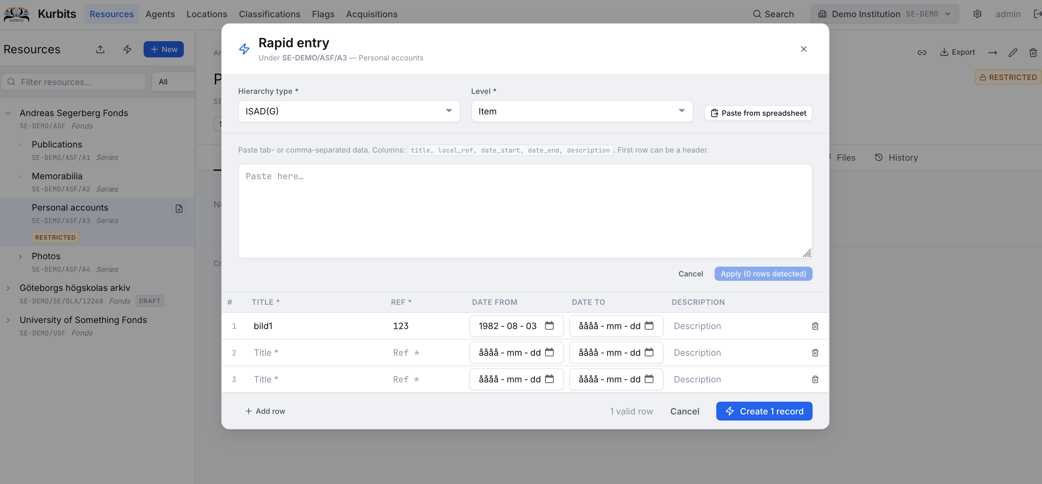Screen dimensions: 1042x484
Task: Click the textarea resize handle
Action: click(807, 253)
